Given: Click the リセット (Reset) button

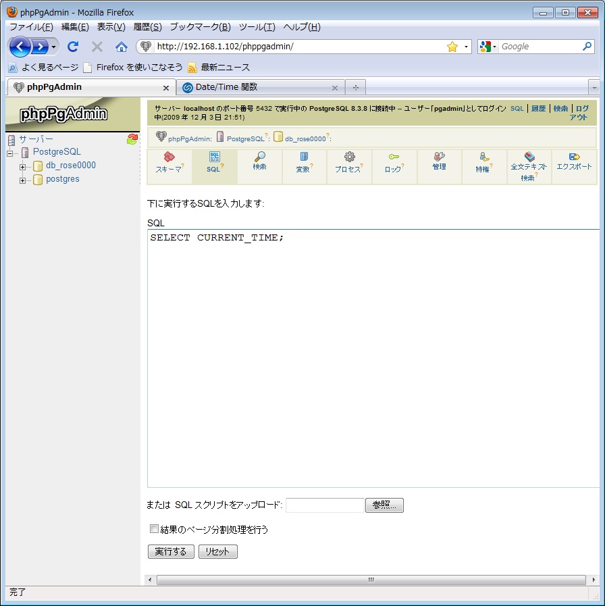Looking at the screenshot, I should click(218, 551).
